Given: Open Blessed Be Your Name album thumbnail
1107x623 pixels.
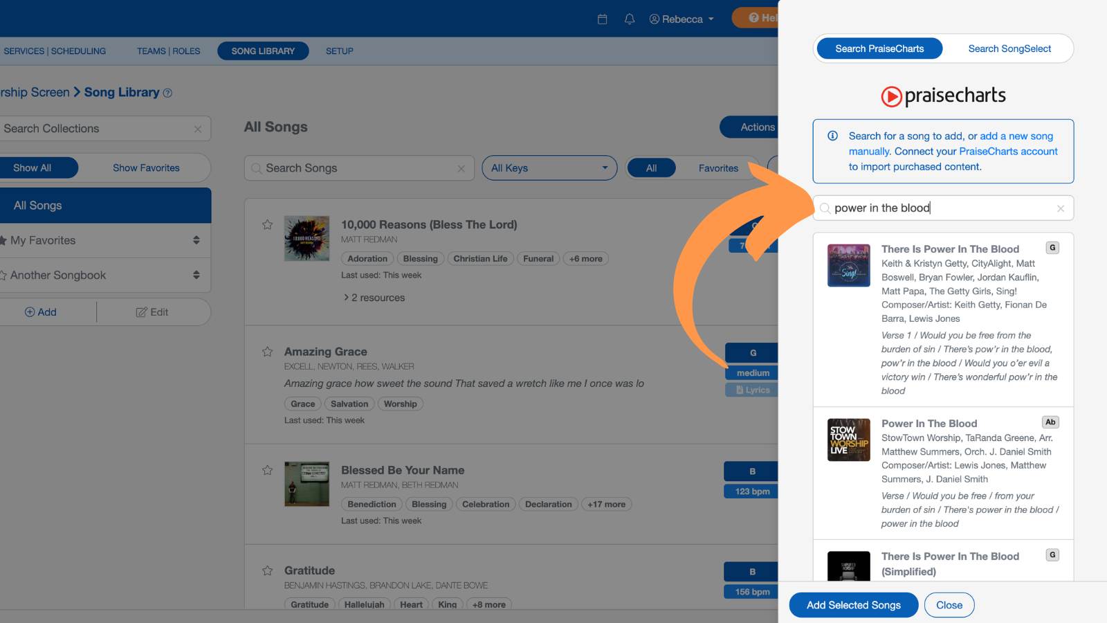Looking at the screenshot, I should click(307, 484).
